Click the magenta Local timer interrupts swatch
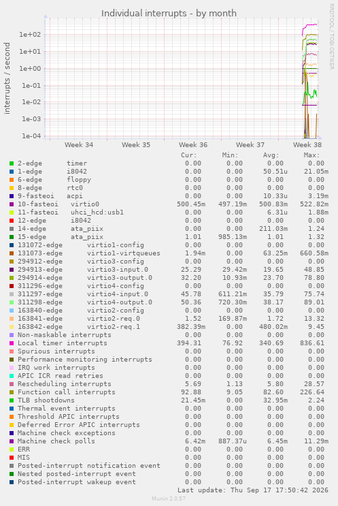338x506 pixels. click(x=12, y=343)
